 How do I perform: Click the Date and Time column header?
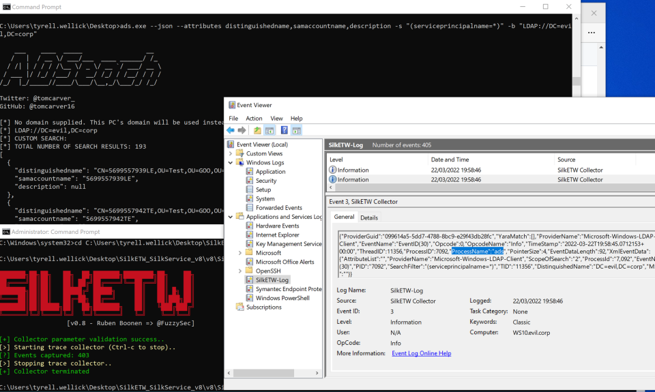click(450, 160)
